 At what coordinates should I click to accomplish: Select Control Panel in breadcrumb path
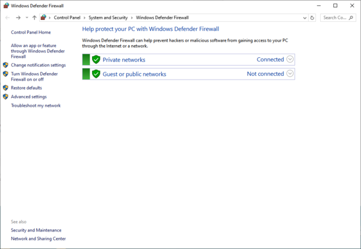[x=67, y=17]
